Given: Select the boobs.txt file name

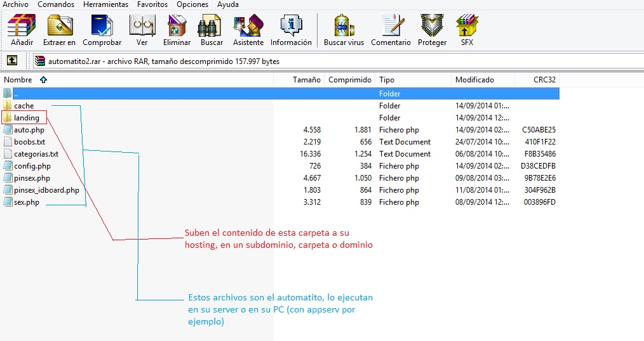Looking at the screenshot, I should pos(30,142).
